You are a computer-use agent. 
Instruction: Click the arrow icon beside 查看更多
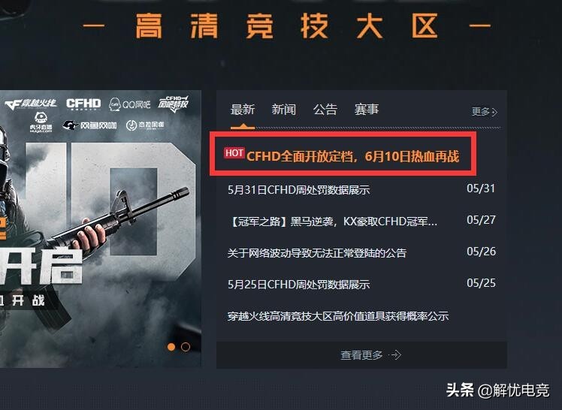point(396,355)
